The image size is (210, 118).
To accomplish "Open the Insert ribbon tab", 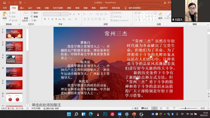I will [x=22, y=8].
